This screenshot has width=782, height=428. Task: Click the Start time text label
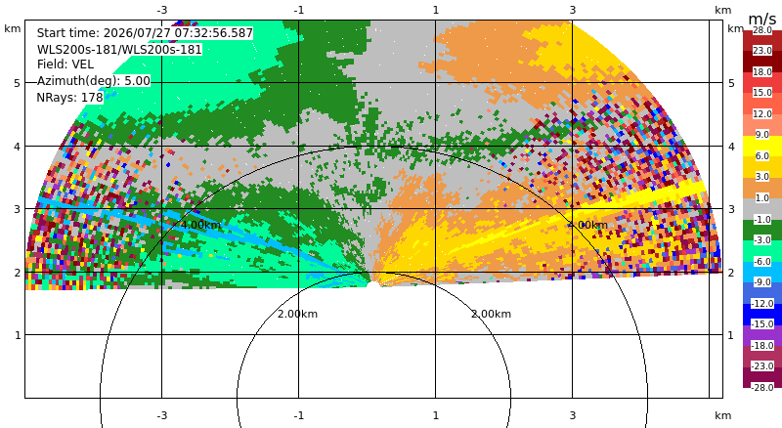145,33
